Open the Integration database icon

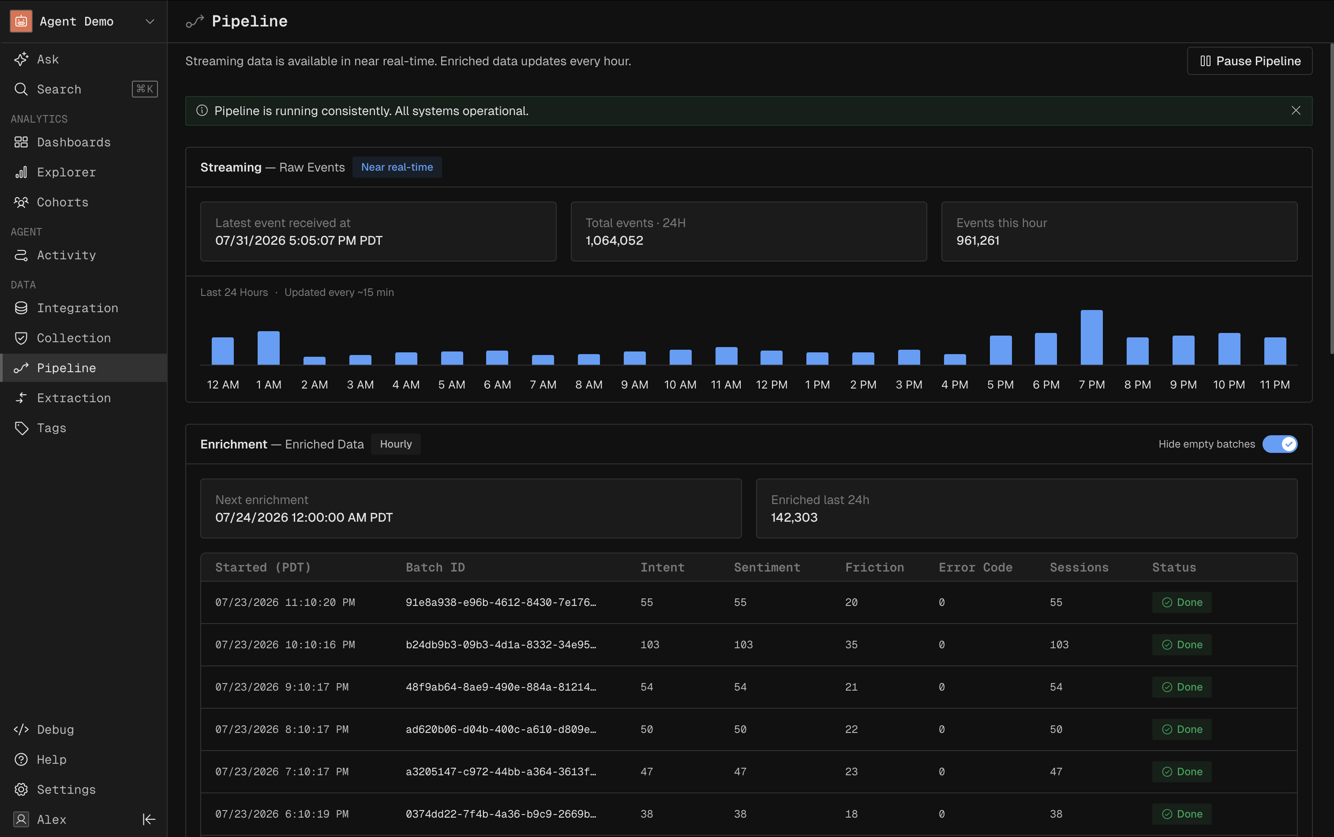click(21, 308)
